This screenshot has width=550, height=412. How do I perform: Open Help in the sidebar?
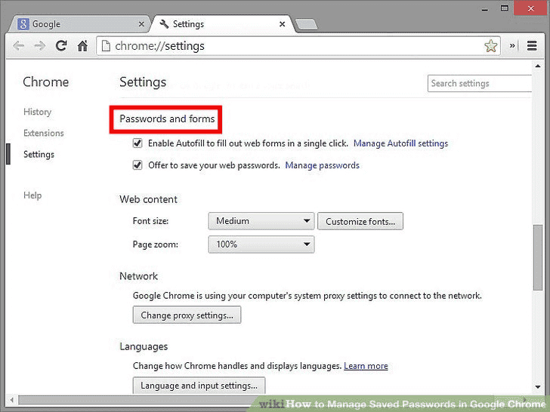[x=32, y=195]
